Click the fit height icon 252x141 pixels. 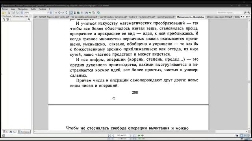tap(66, 13)
